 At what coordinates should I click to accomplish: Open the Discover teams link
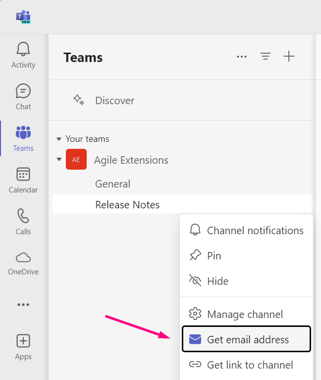point(115,101)
